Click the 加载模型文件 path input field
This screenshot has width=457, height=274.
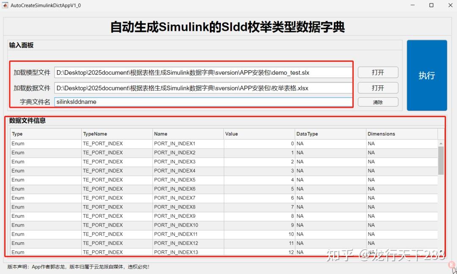click(203, 72)
